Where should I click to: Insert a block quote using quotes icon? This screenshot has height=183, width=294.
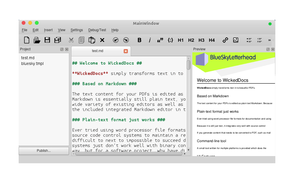160,40
